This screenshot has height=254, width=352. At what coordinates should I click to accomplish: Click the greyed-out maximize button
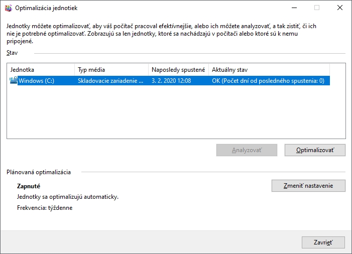317,8
